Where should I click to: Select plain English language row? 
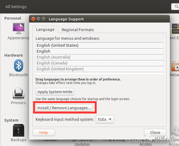coord(99,51)
